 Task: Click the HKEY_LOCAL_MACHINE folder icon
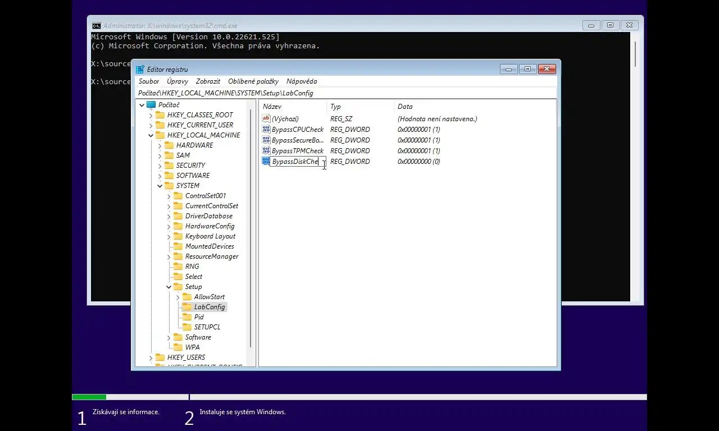coord(160,135)
